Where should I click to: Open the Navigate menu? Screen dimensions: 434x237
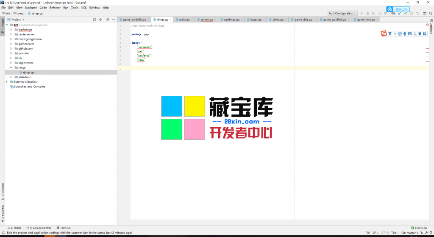[31, 8]
